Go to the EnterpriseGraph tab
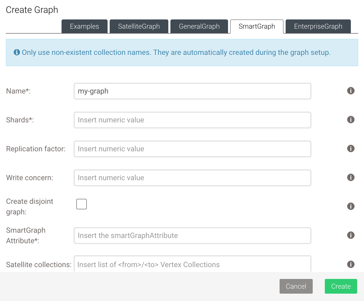The image size is (364, 301). [318, 26]
